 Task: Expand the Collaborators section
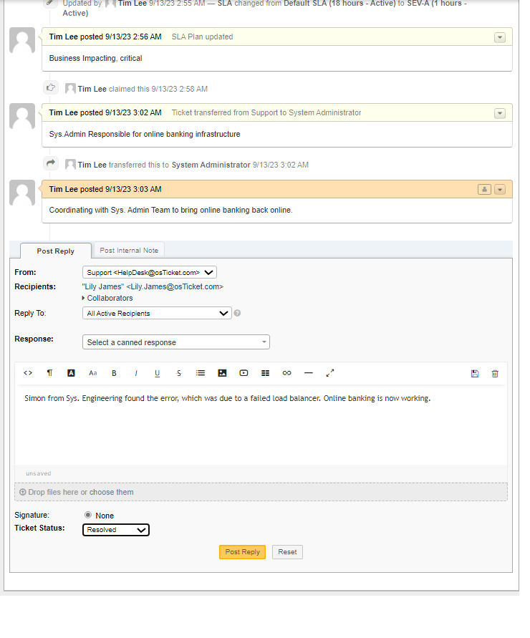coord(107,298)
